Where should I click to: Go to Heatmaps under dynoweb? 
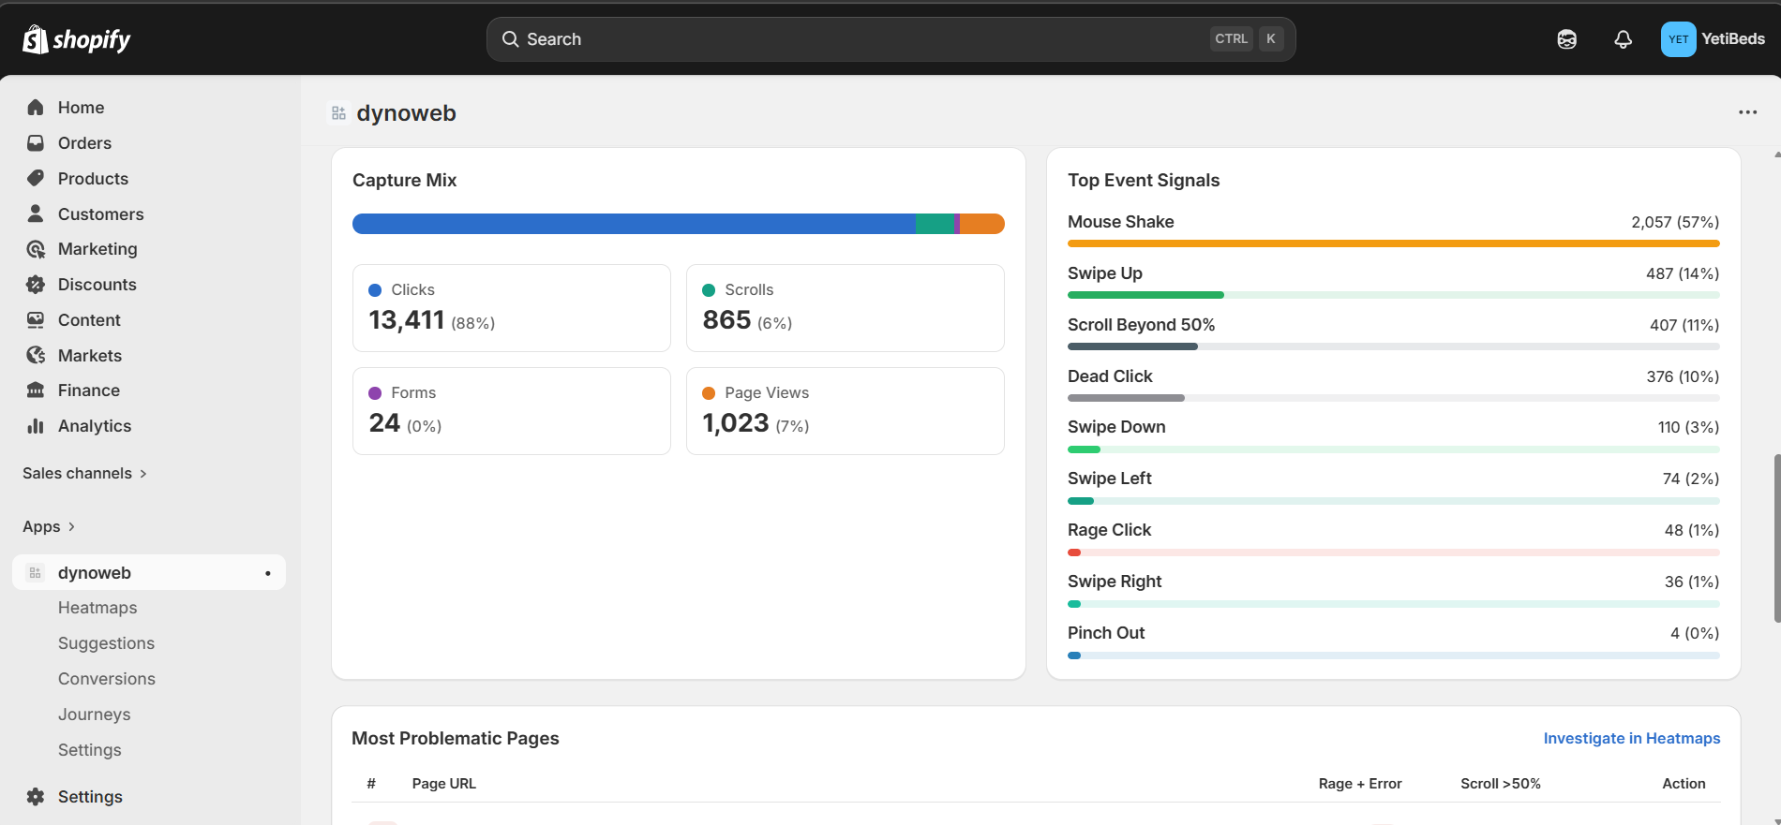pyautogui.click(x=97, y=608)
